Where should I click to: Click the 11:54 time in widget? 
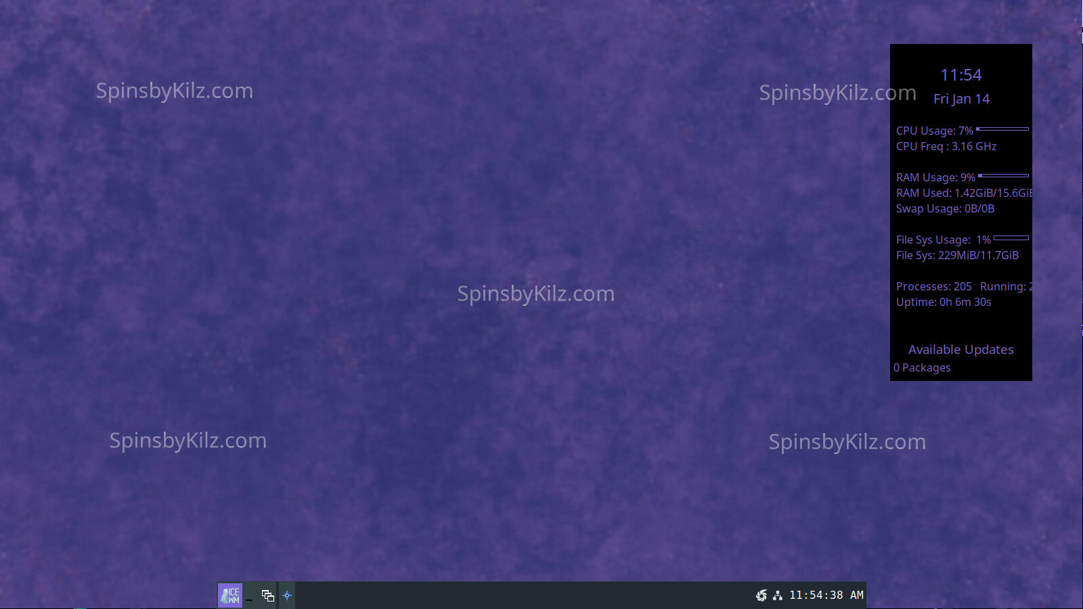960,75
